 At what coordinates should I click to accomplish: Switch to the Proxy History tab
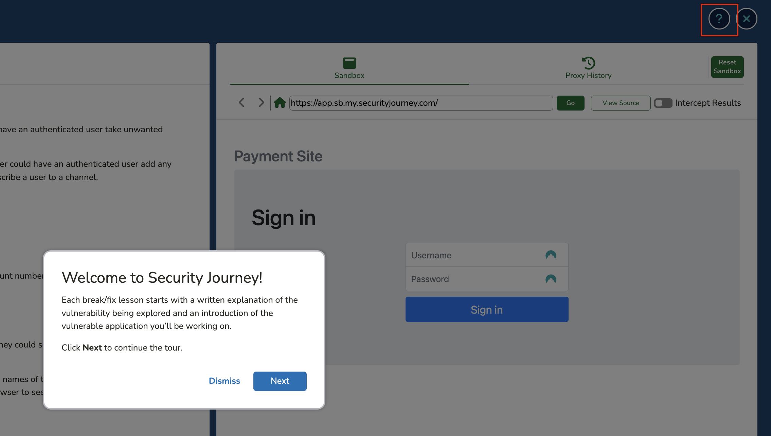(588, 68)
